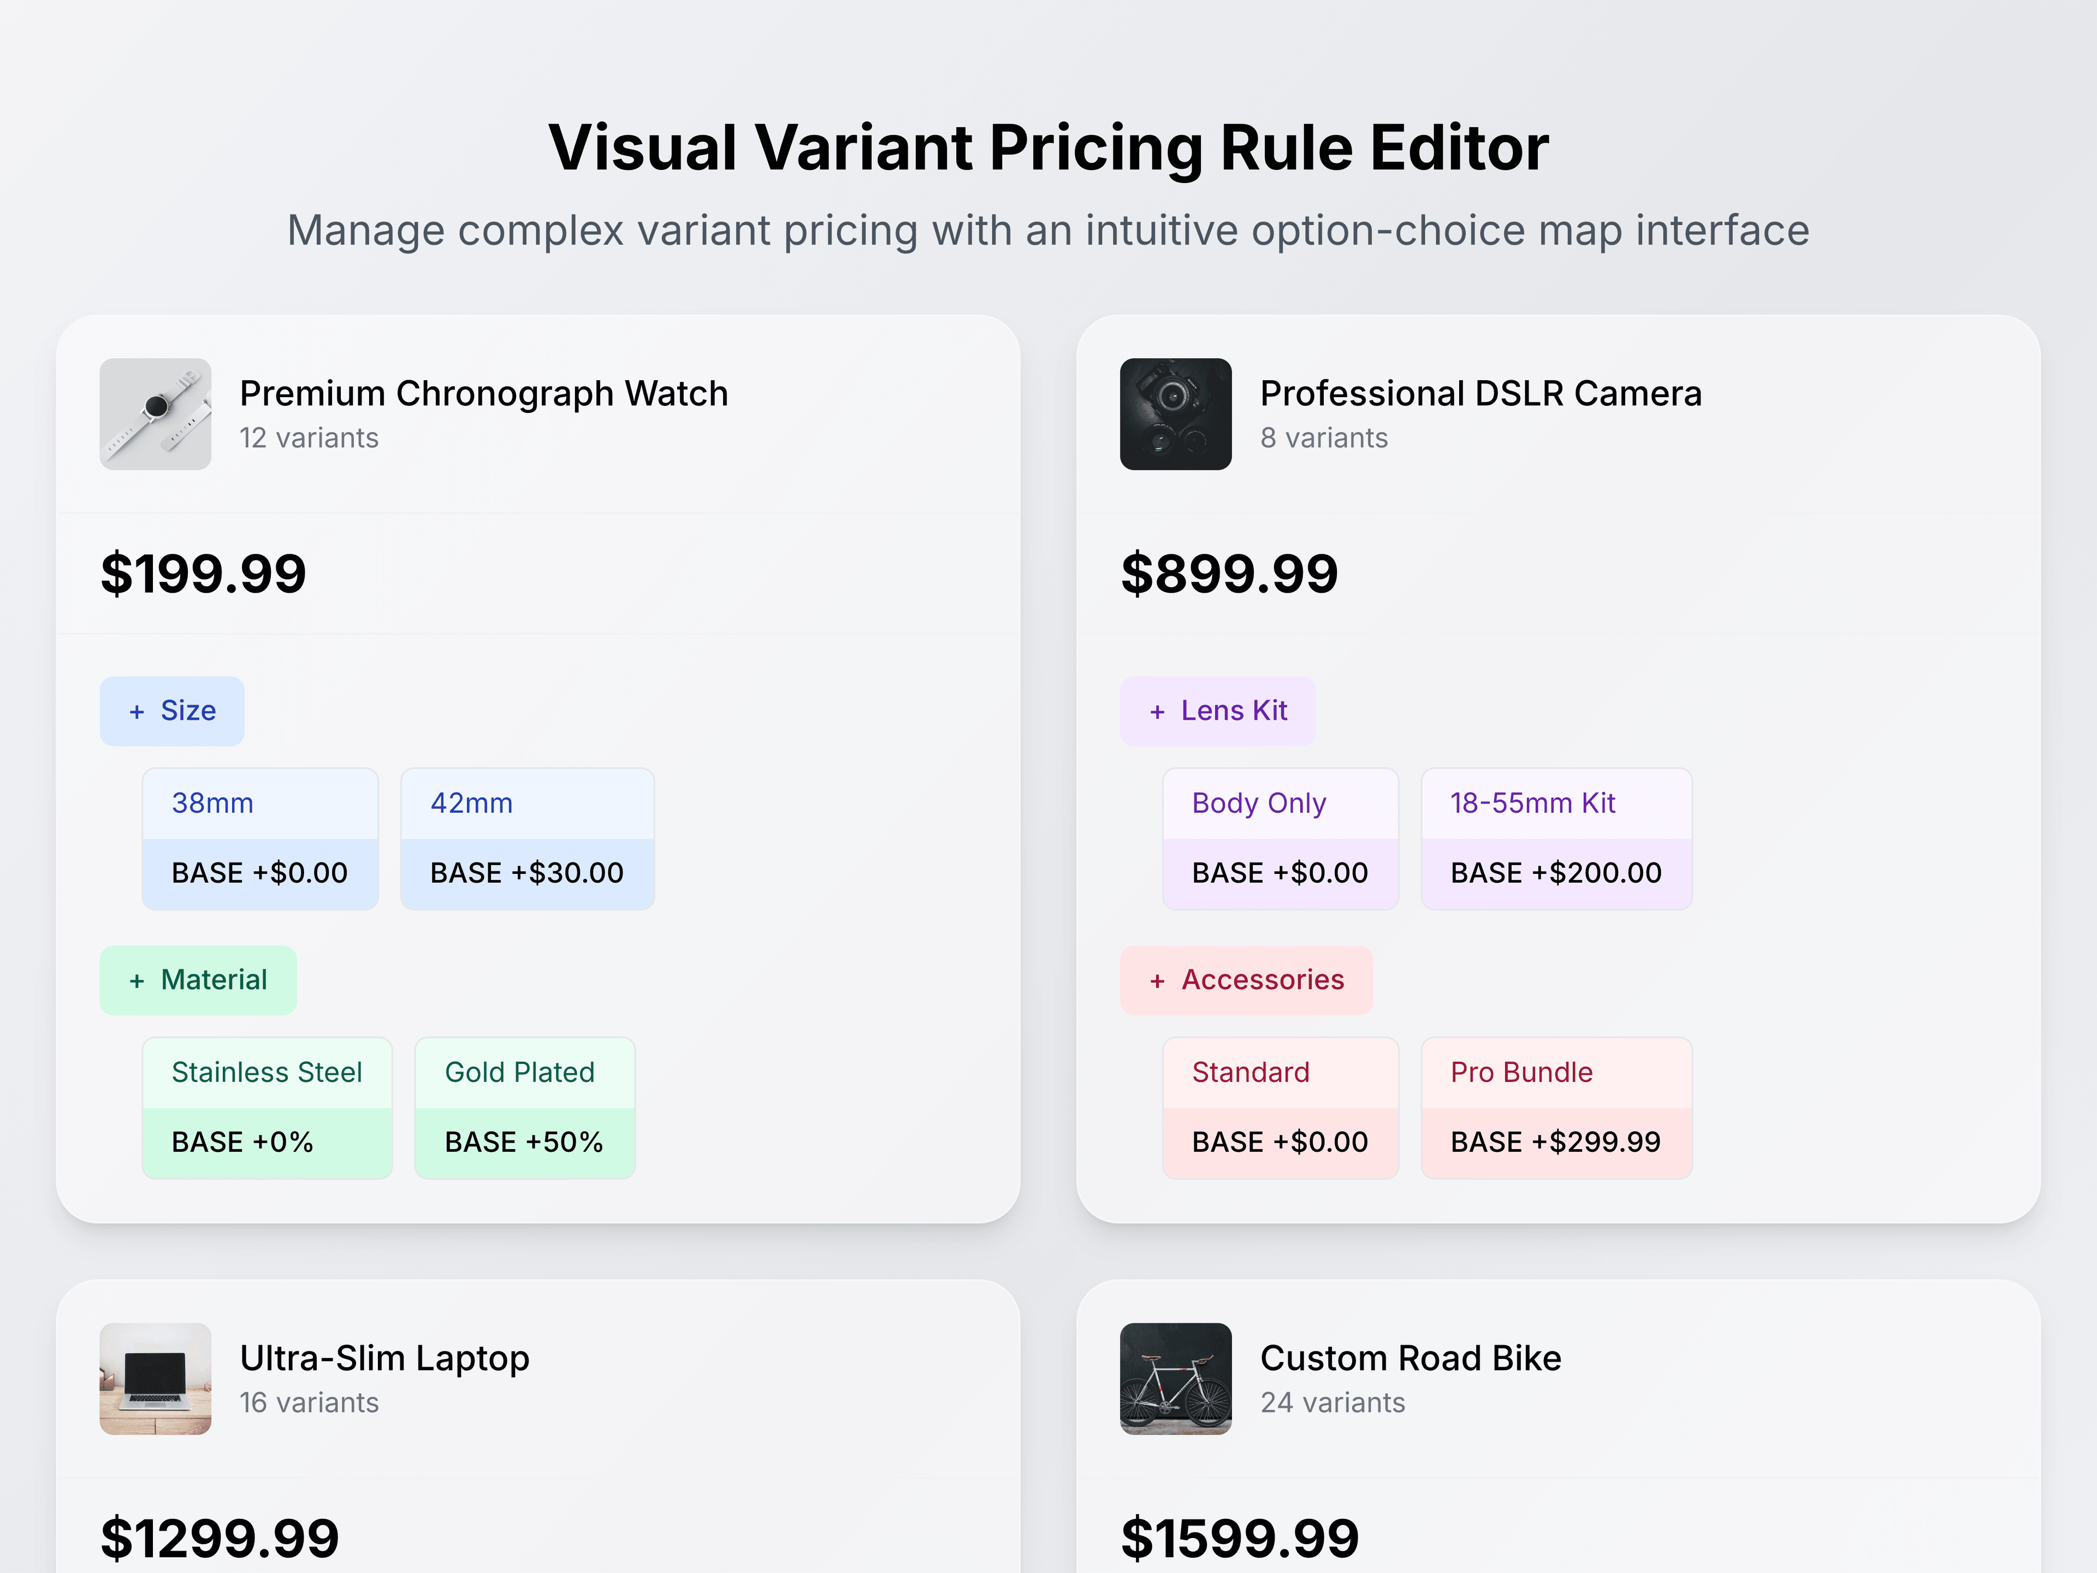Click the Custom Road Bike product image
Viewport: 2097px width, 1573px height.
click(x=1176, y=1379)
